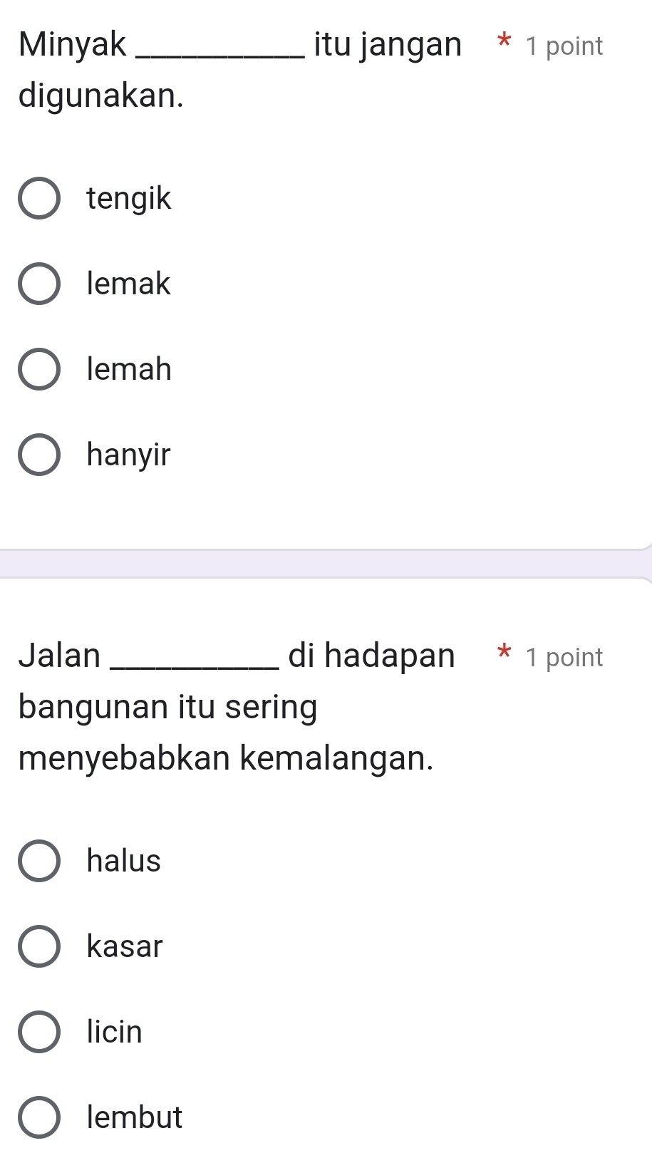652x1153 pixels.
Task: Pick the licin radio button
Action: coord(38,1032)
